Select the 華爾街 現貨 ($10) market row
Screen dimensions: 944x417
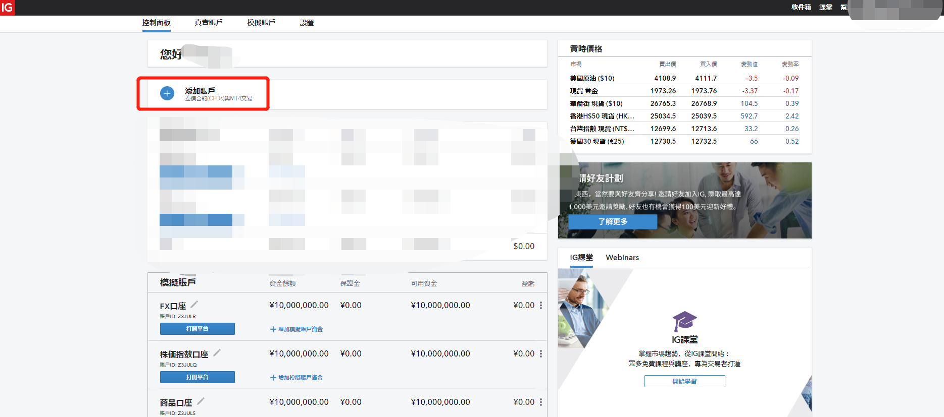click(684, 103)
